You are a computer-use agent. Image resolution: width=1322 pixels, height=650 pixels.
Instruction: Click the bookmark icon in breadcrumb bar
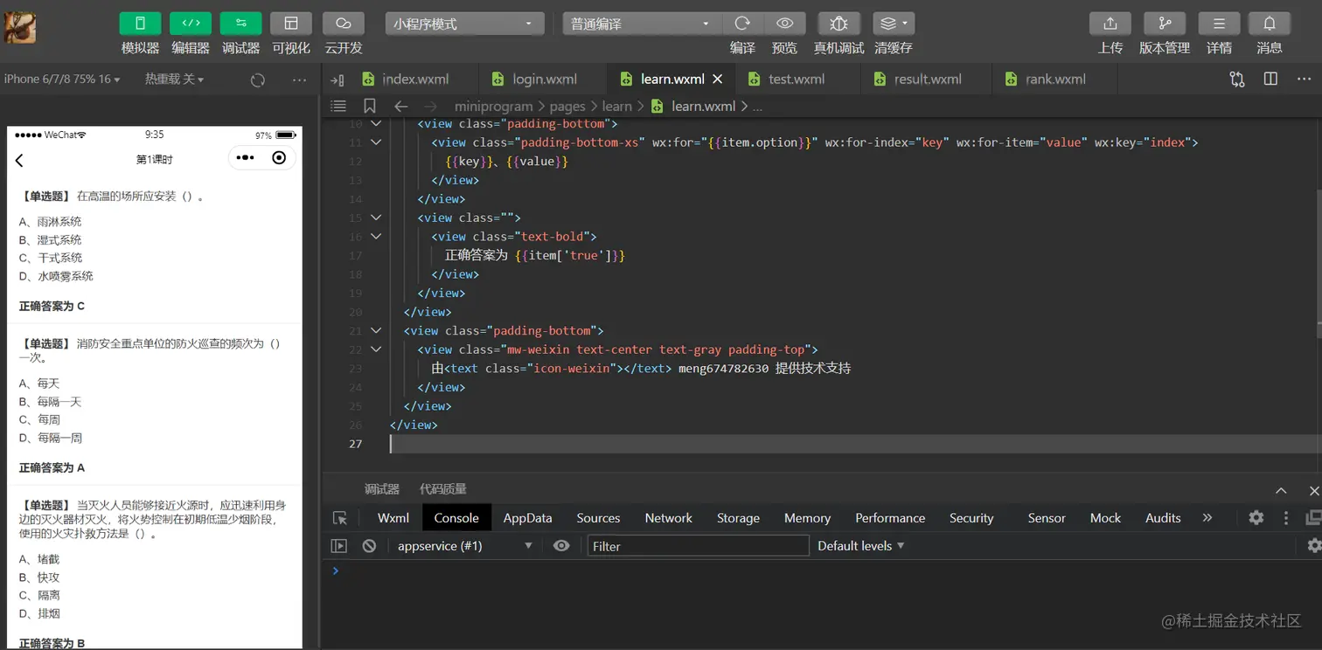(370, 106)
